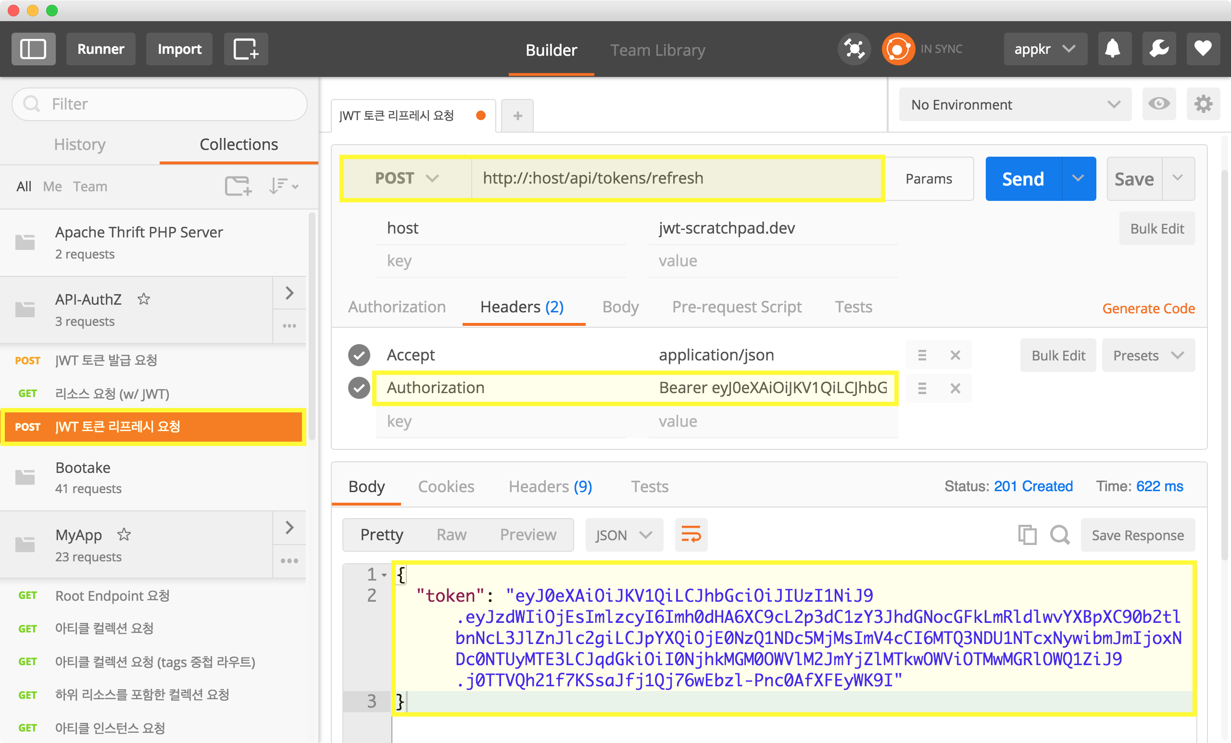Viewport: 1231px width, 743px height.
Task: Open the Pre-request Script tab
Action: pyautogui.click(x=736, y=307)
